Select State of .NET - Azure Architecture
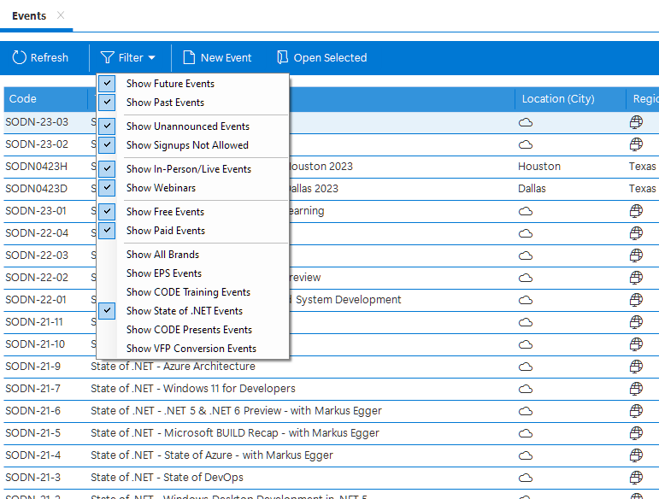The image size is (659, 499). 173,367
